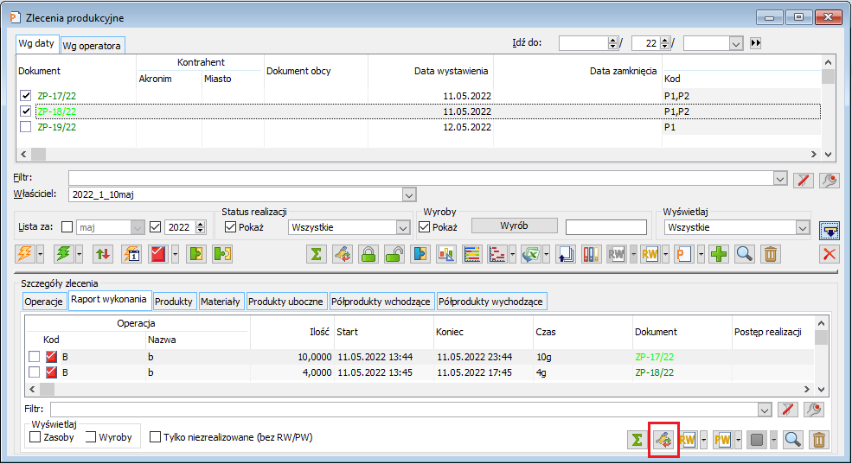Click the filter pen icon beside the upper Filtr field
The width and height of the screenshot is (852, 464).
[804, 180]
